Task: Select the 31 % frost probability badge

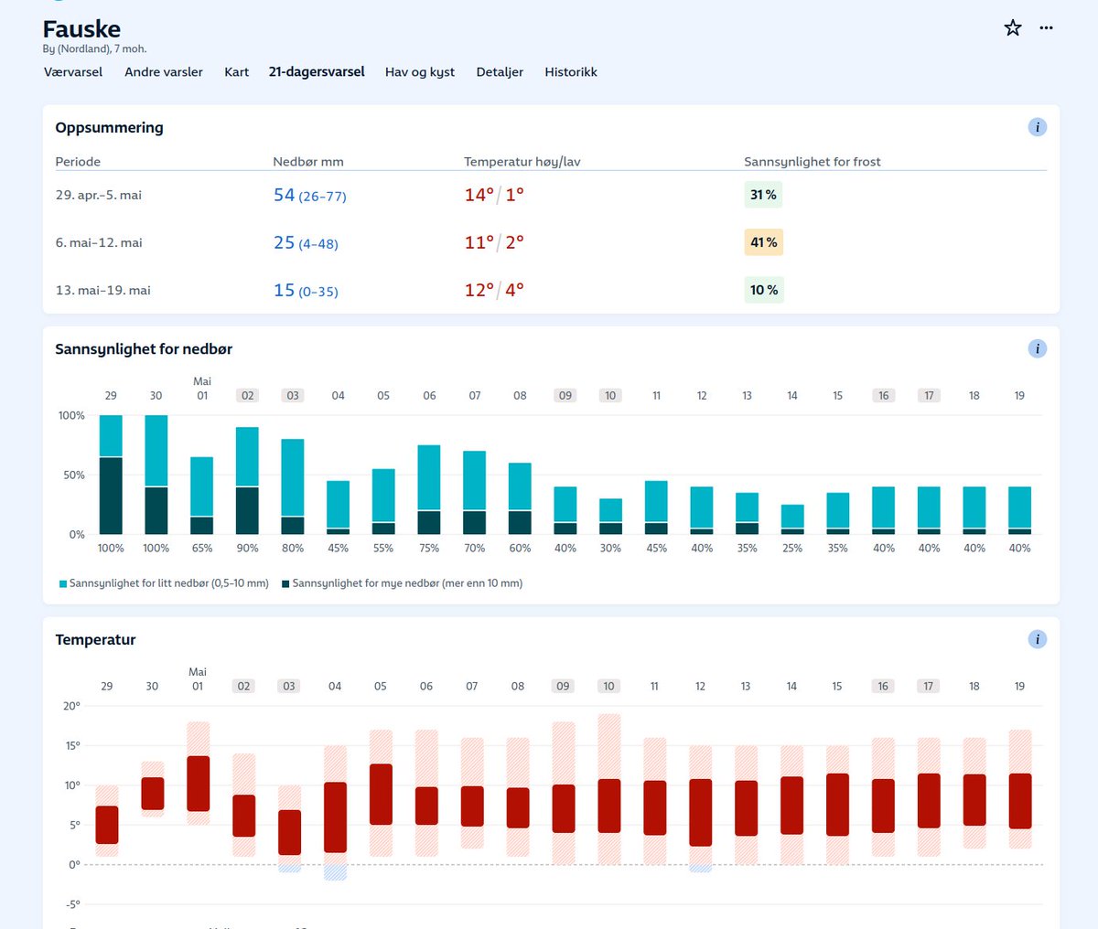Action: pos(764,194)
